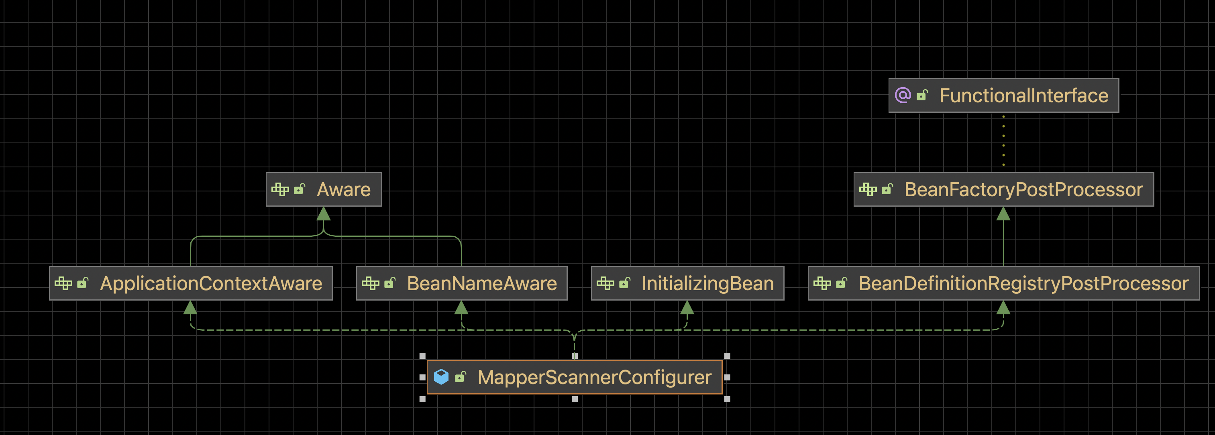Click the lock icon on BeanFactoryPostProcessor

click(x=887, y=189)
